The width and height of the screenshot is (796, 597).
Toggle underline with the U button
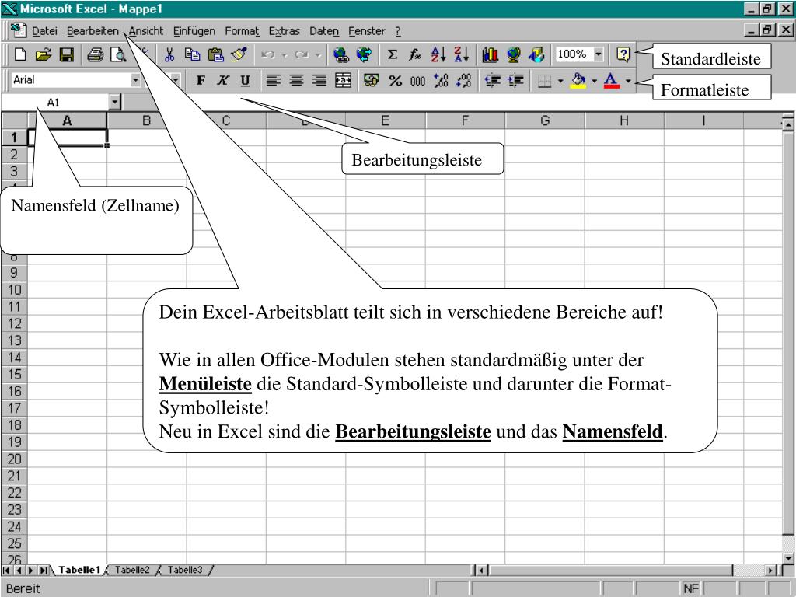pos(245,80)
